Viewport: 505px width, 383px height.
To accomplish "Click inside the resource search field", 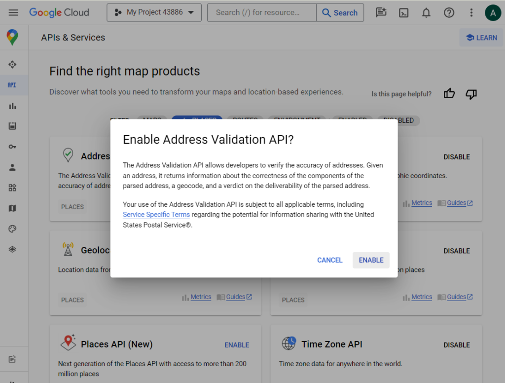I will (x=261, y=12).
